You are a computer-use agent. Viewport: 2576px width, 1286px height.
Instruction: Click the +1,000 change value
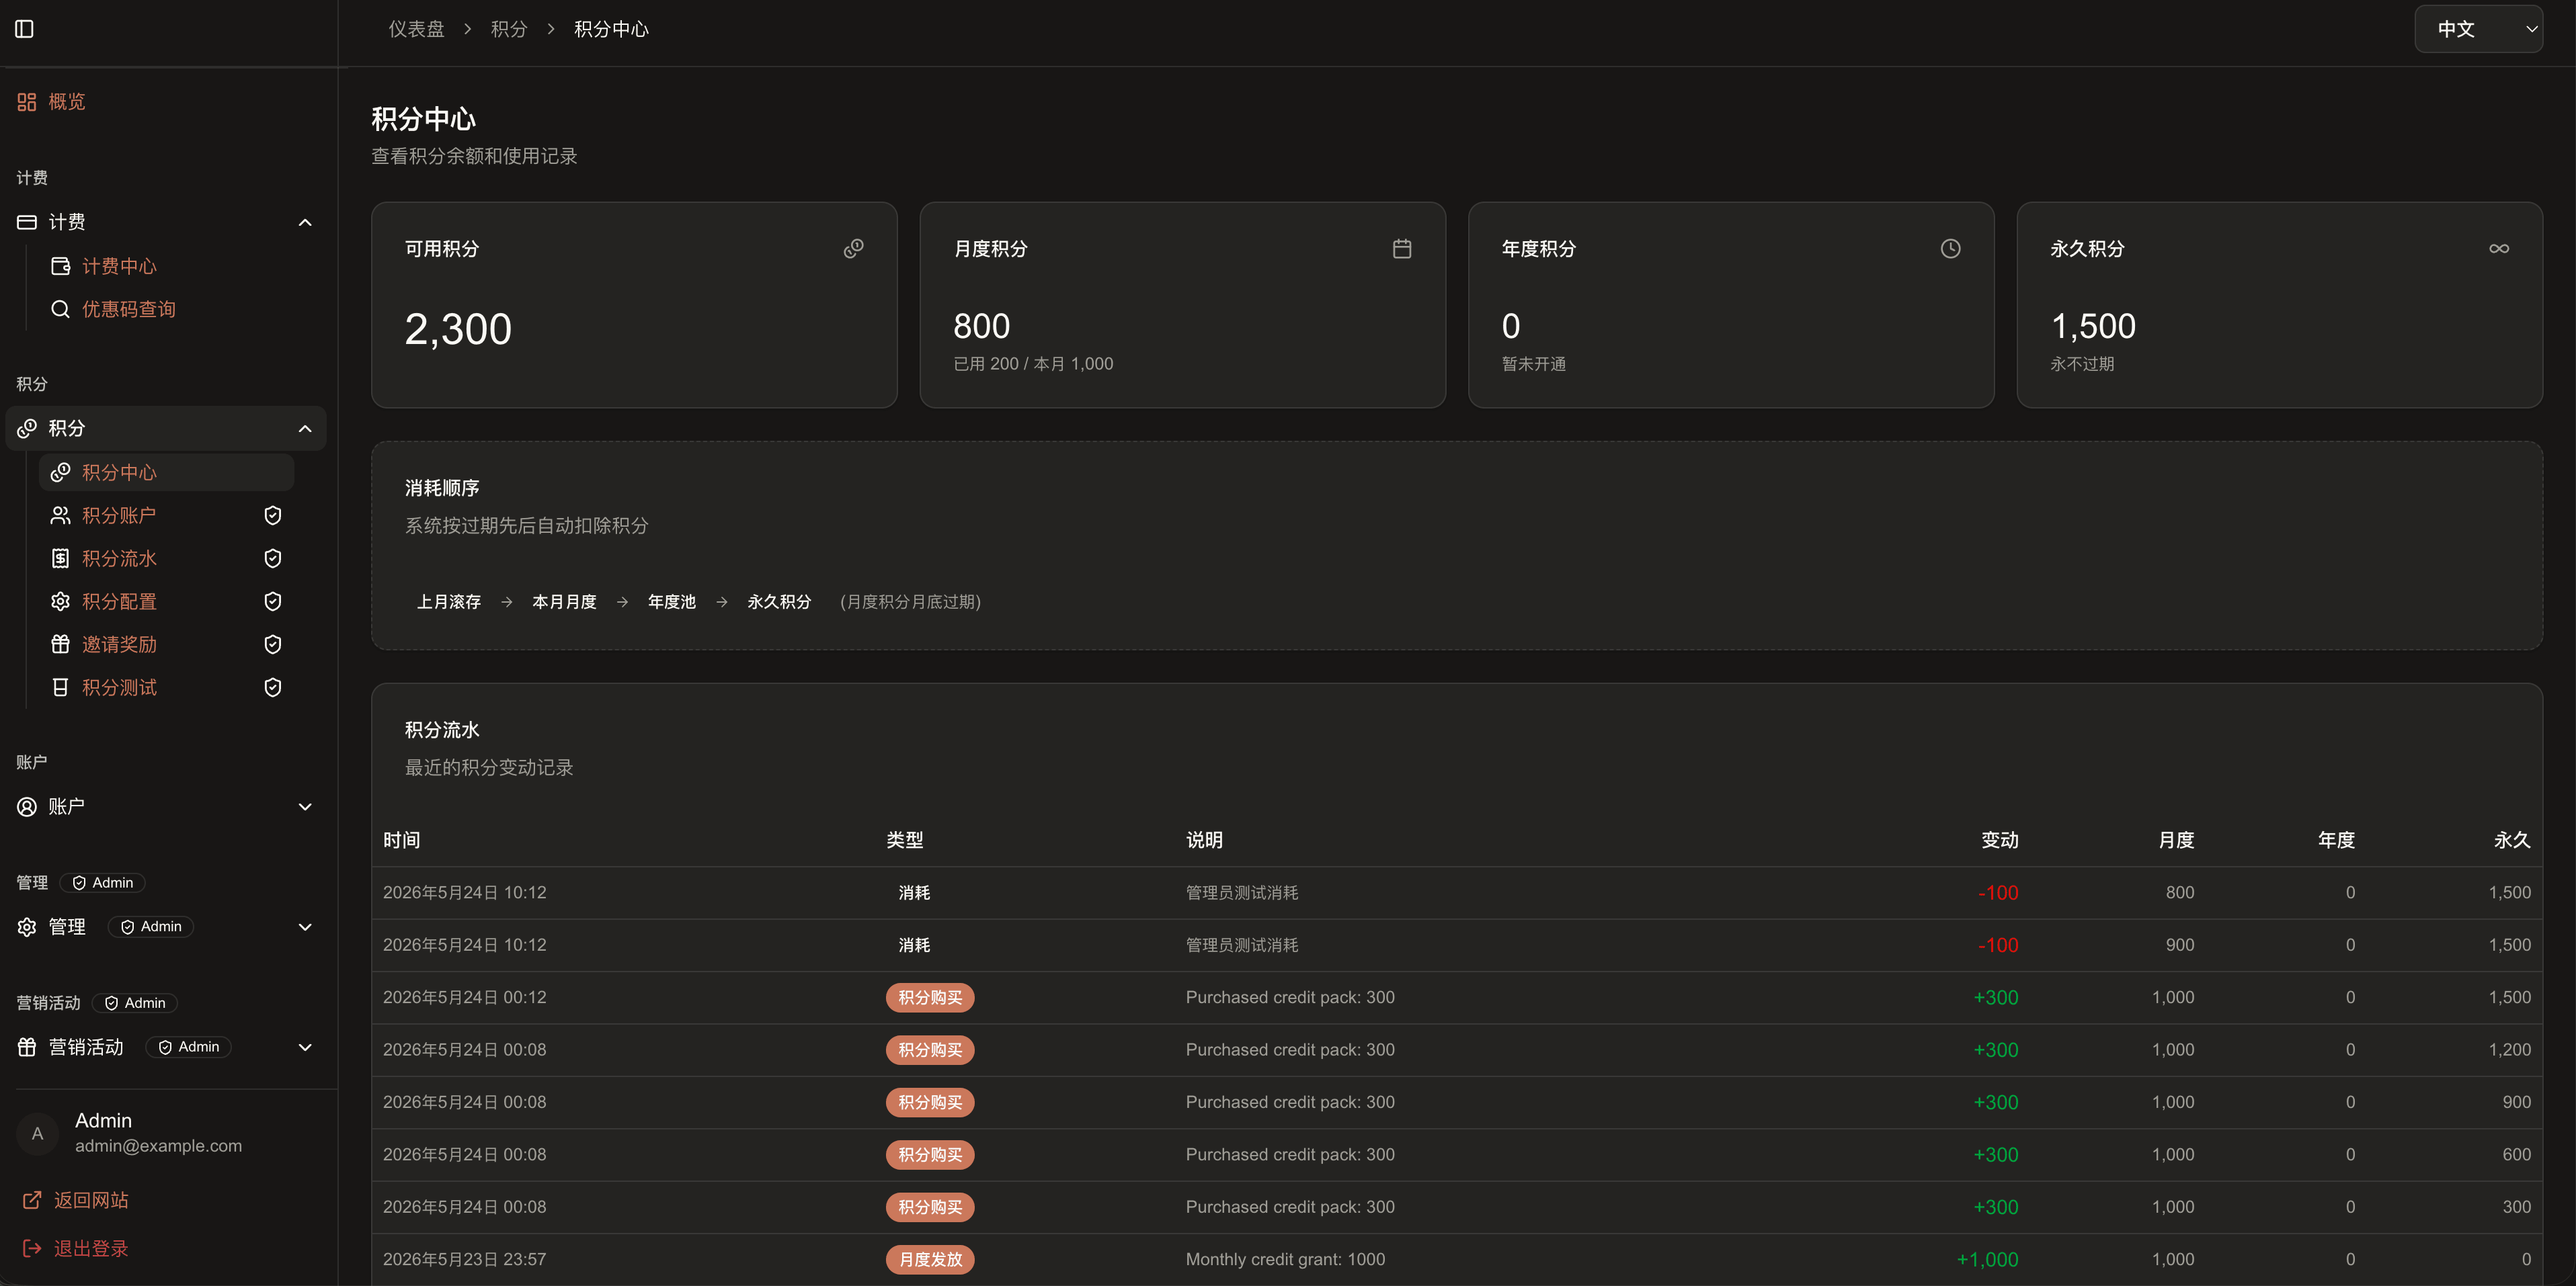click(x=1987, y=1259)
